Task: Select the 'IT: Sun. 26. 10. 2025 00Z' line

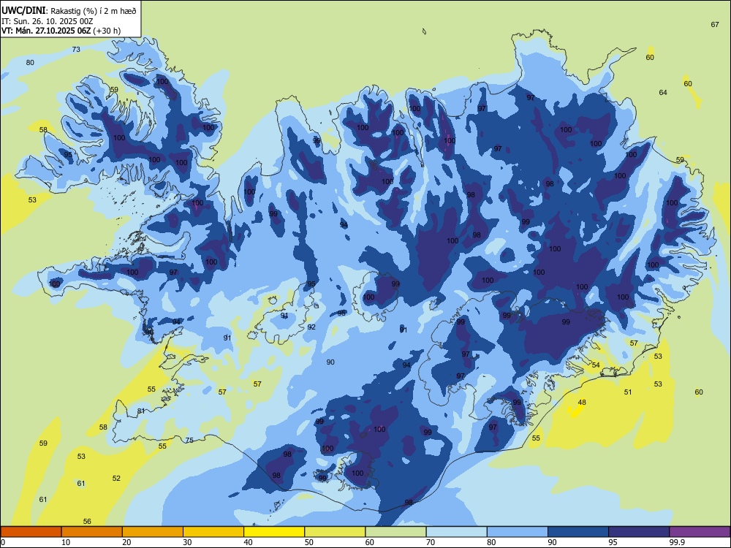Action: coord(47,21)
